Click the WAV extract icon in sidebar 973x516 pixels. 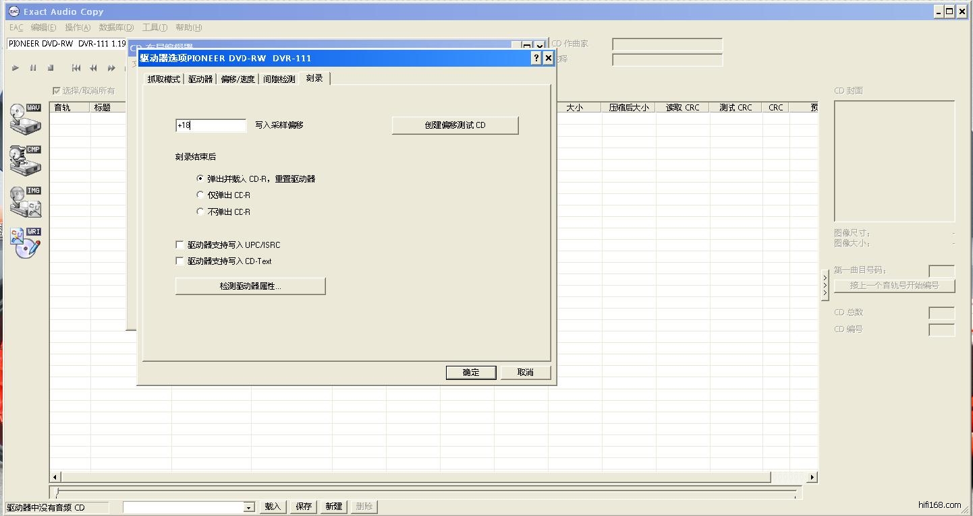[26, 119]
